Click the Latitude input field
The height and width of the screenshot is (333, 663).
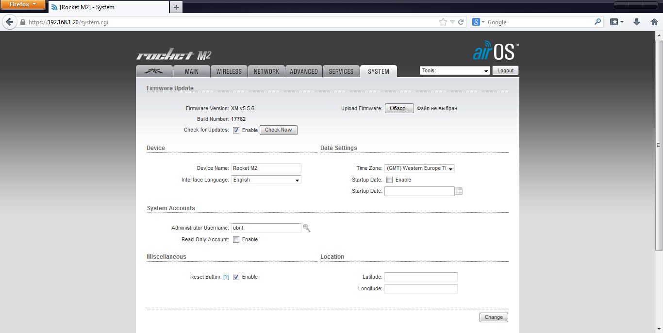tap(421, 277)
